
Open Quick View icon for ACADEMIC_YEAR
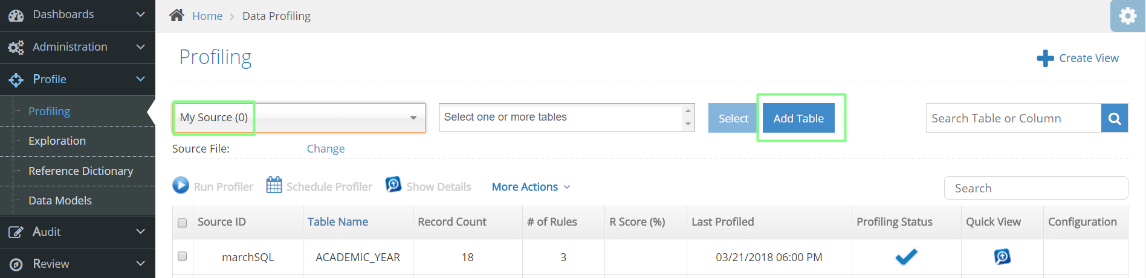pyautogui.click(x=1002, y=257)
